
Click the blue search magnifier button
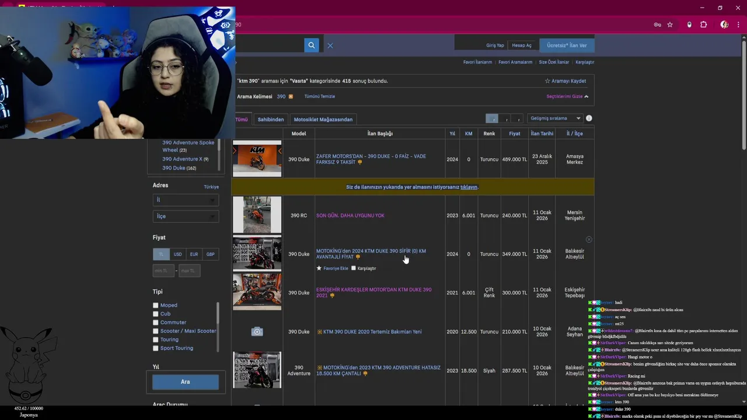pyautogui.click(x=312, y=45)
